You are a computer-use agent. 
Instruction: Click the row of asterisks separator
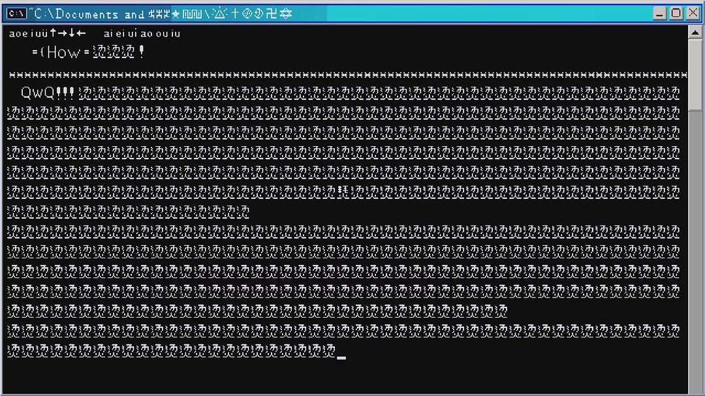pos(346,75)
